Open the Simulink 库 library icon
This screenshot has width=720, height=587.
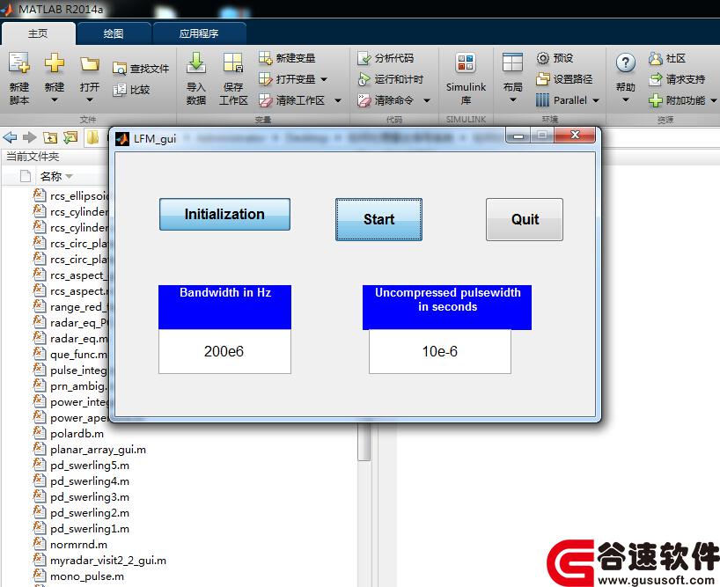click(466, 62)
